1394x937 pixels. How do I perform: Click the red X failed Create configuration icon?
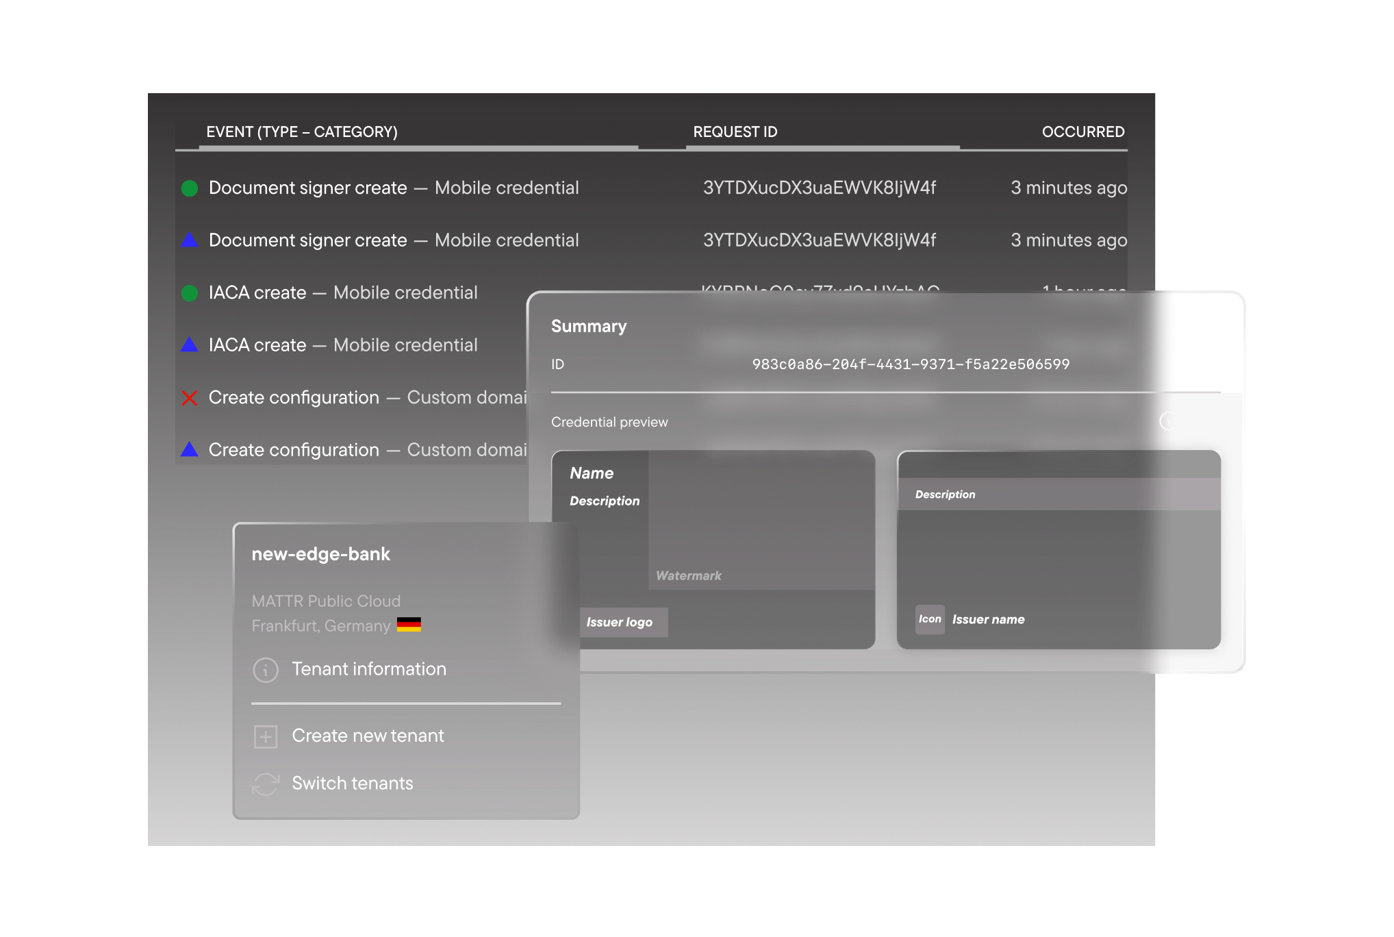(190, 398)
